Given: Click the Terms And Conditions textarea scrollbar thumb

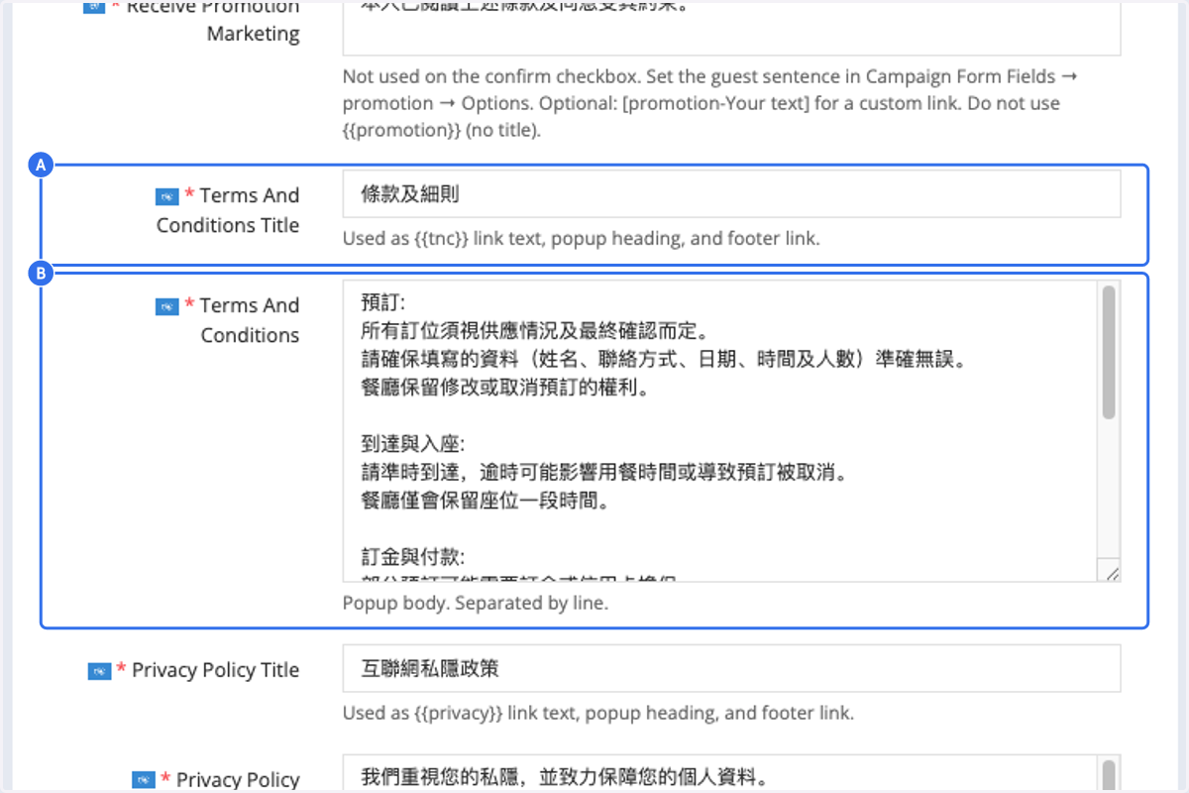Looking at the screenshot, I should tap(1109, 352).
